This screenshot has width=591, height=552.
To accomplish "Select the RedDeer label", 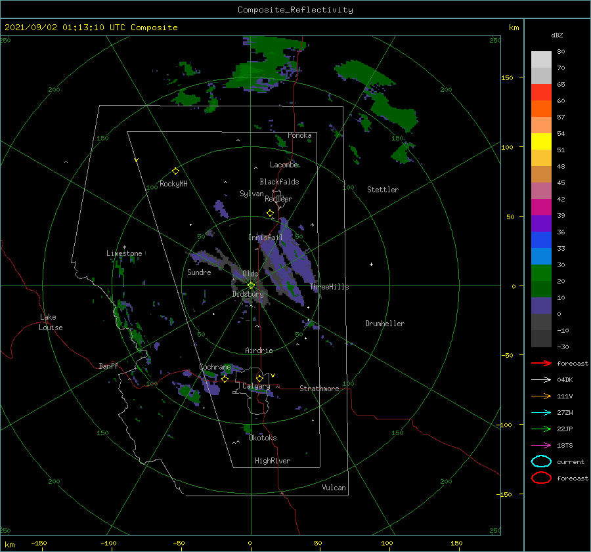I will coord(278,199).
